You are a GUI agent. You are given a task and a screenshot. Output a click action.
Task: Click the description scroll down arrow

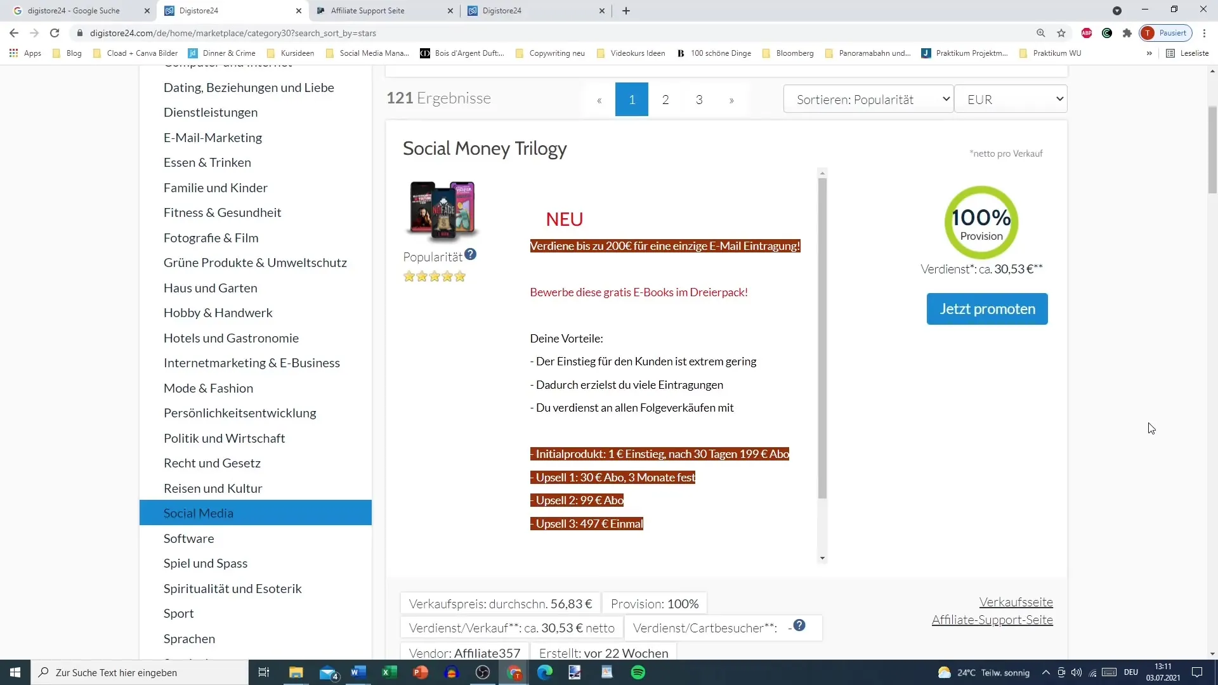[x=822, y=558]
